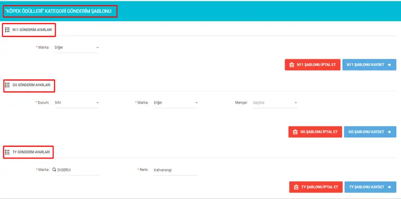
Task: Click trash icon on TY Şablonu İptal Et
Action: point(296,187)
